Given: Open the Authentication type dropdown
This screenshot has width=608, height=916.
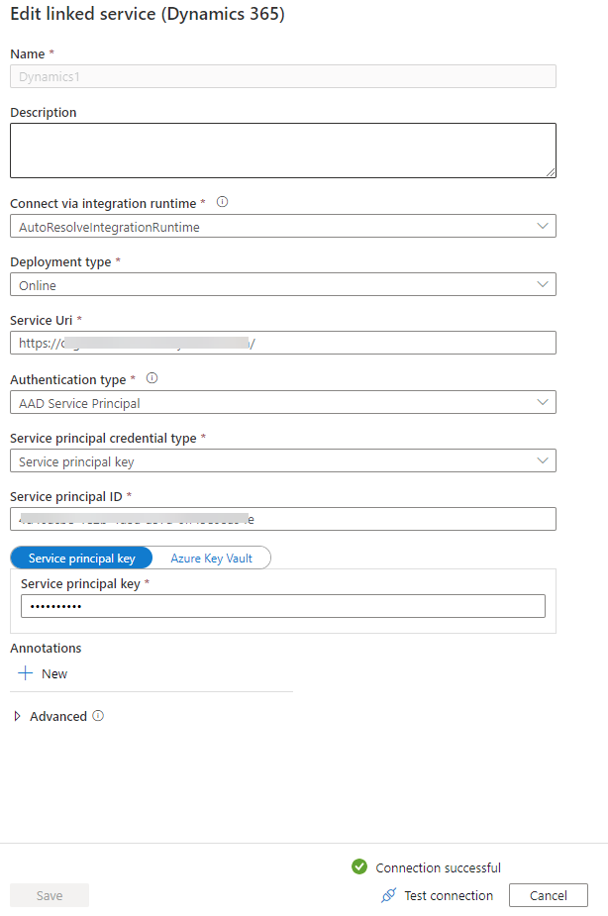Looking at the screenshot, I should pos(282,403).
